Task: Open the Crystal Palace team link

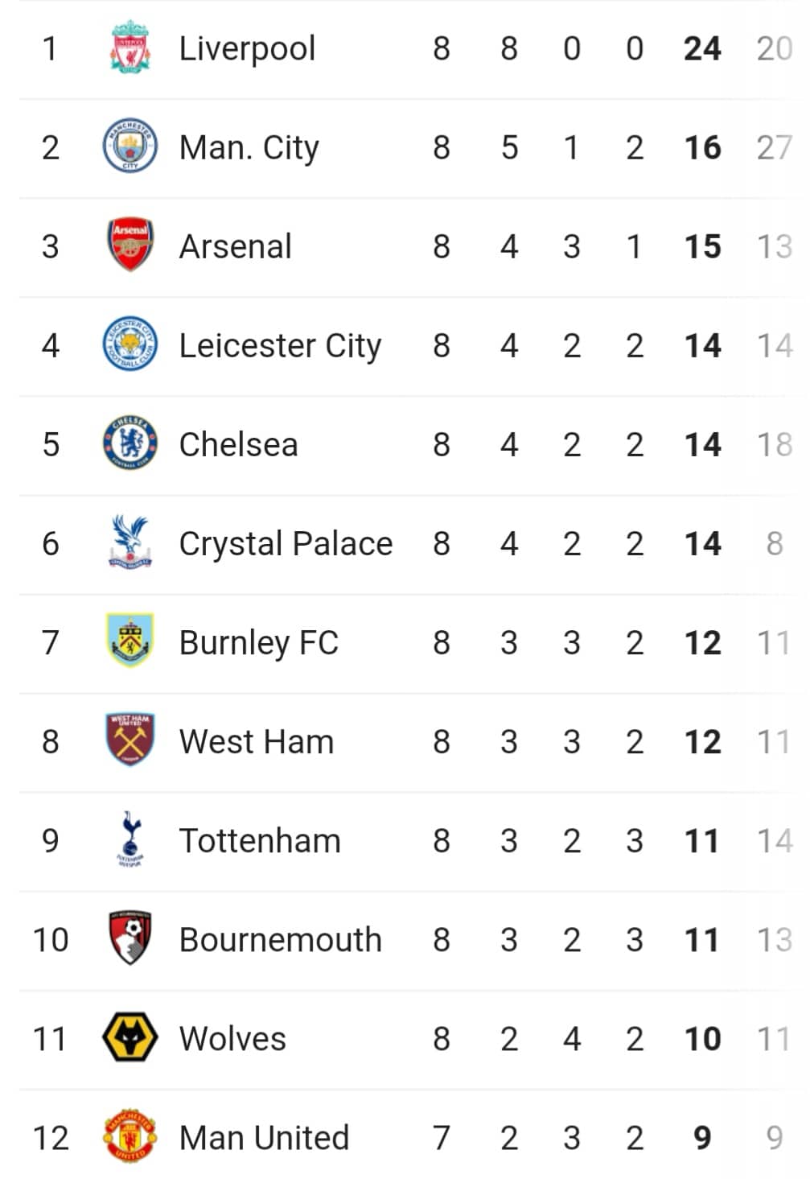Action: (x=286, y=545)
